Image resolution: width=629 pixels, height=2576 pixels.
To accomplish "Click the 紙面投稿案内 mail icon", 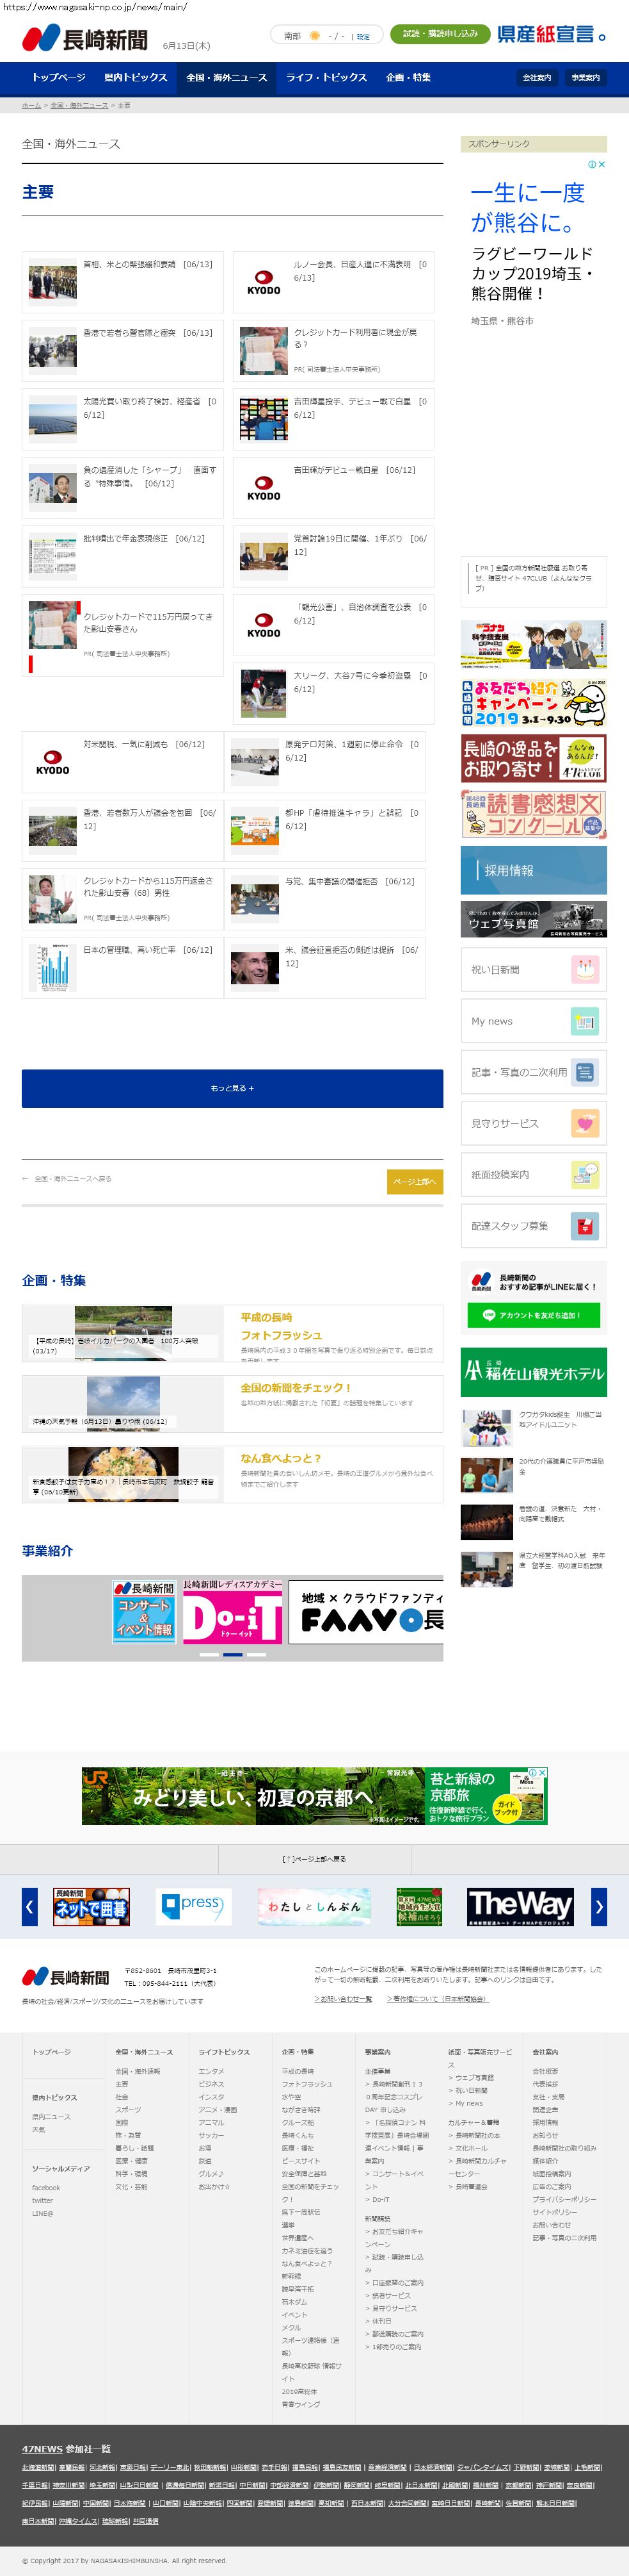I will pyautogui.click(x=585, y=1174).
